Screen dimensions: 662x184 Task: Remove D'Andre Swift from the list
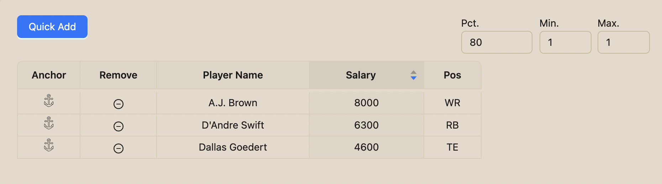pos(119,126)
